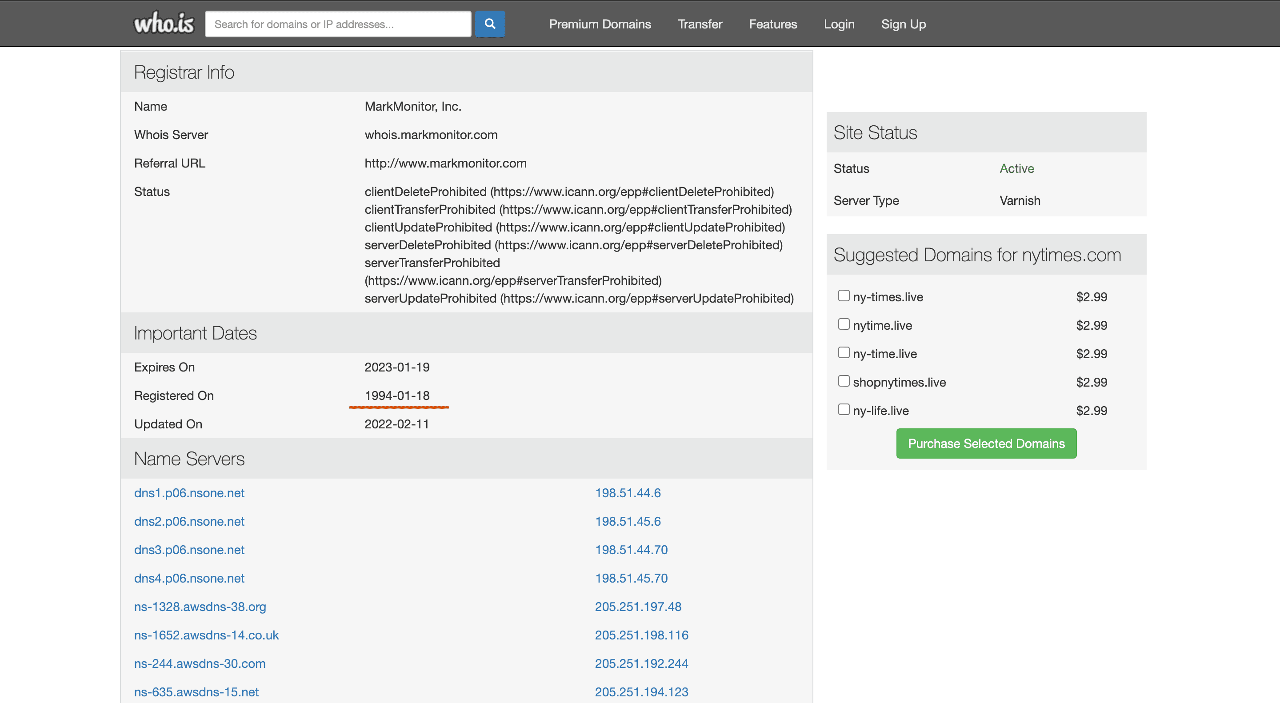Open the 198.51.44.6 IP address link
Viewport: 1280px width, 703px height.
628,493
